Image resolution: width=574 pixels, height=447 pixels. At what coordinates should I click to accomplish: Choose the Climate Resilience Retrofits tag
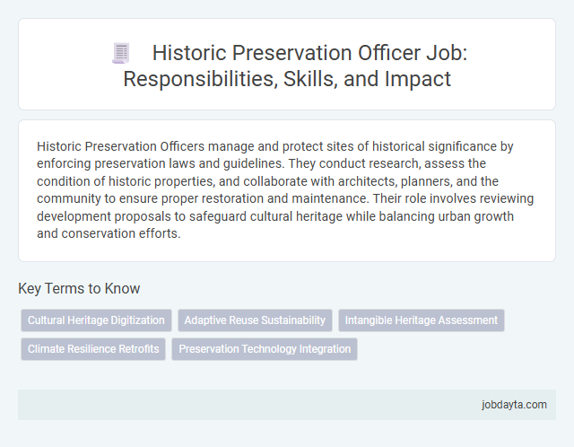[x=93, y=349]
